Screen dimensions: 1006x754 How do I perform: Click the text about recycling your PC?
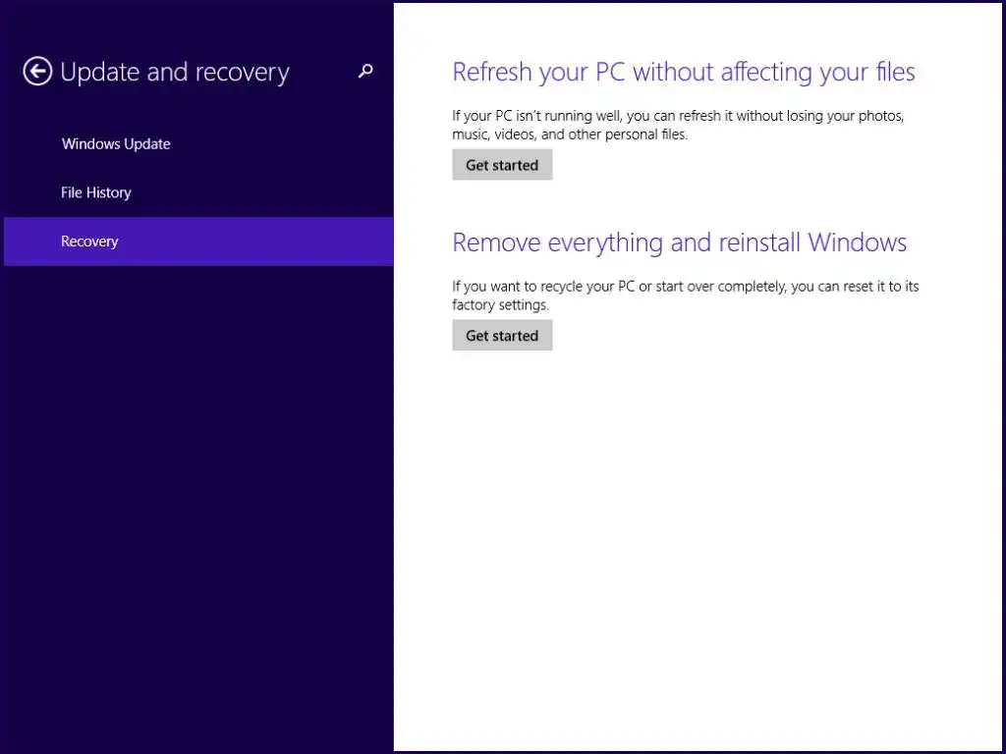[x=685, y=296]
